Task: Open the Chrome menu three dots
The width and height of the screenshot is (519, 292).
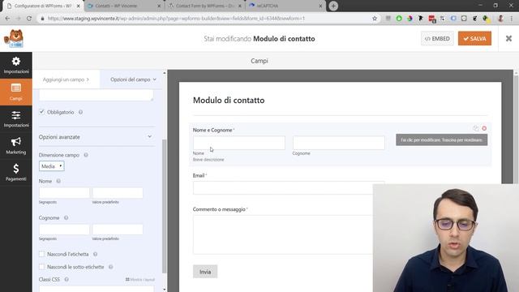Action: coord(512,19)
